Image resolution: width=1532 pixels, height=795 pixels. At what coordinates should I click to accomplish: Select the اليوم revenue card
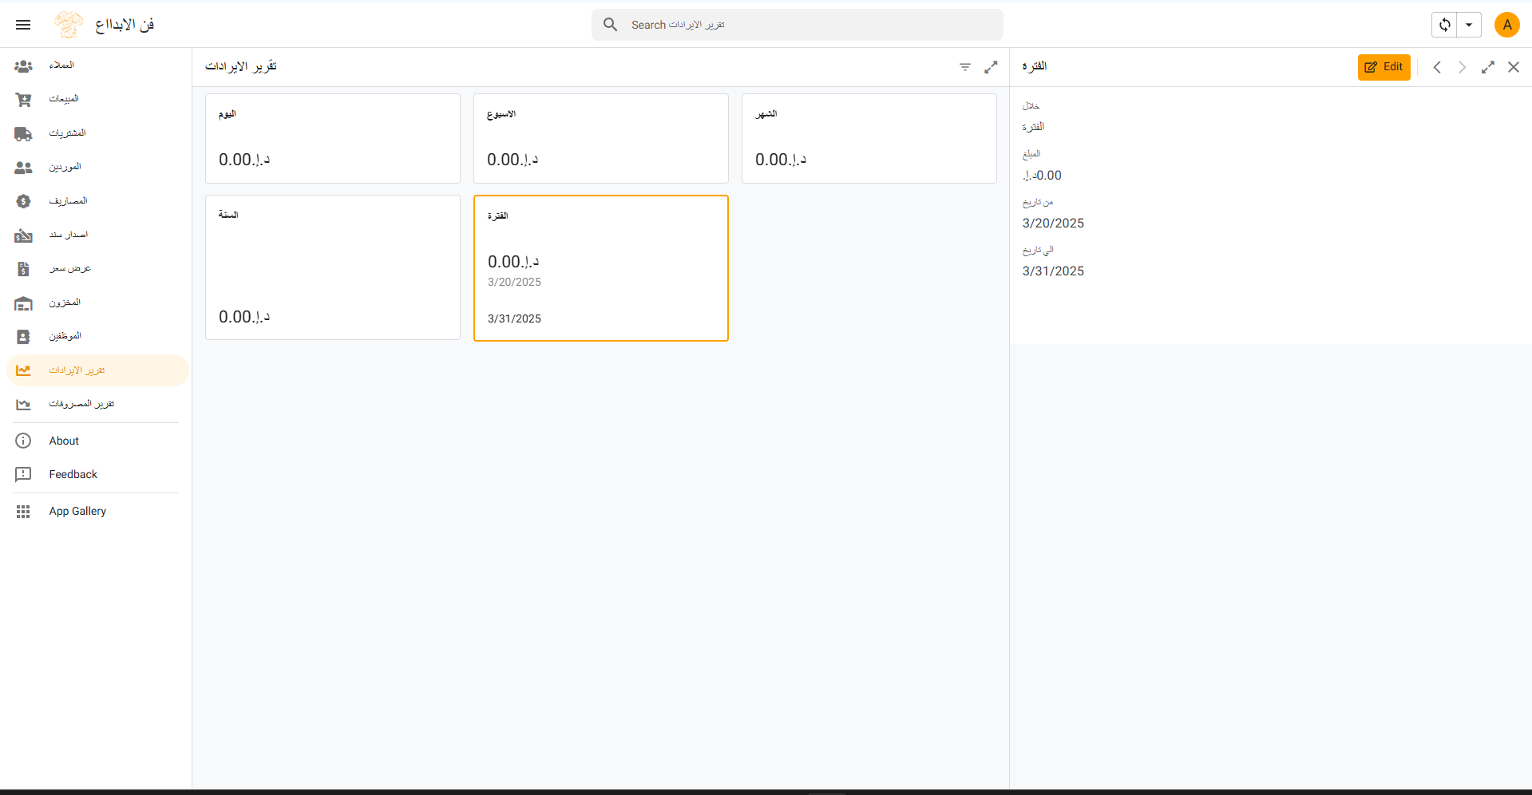[x=332, y=139]
